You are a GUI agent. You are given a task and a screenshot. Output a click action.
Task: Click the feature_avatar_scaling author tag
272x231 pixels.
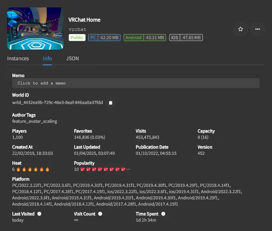pyautogui.click(x=35, y=121)
